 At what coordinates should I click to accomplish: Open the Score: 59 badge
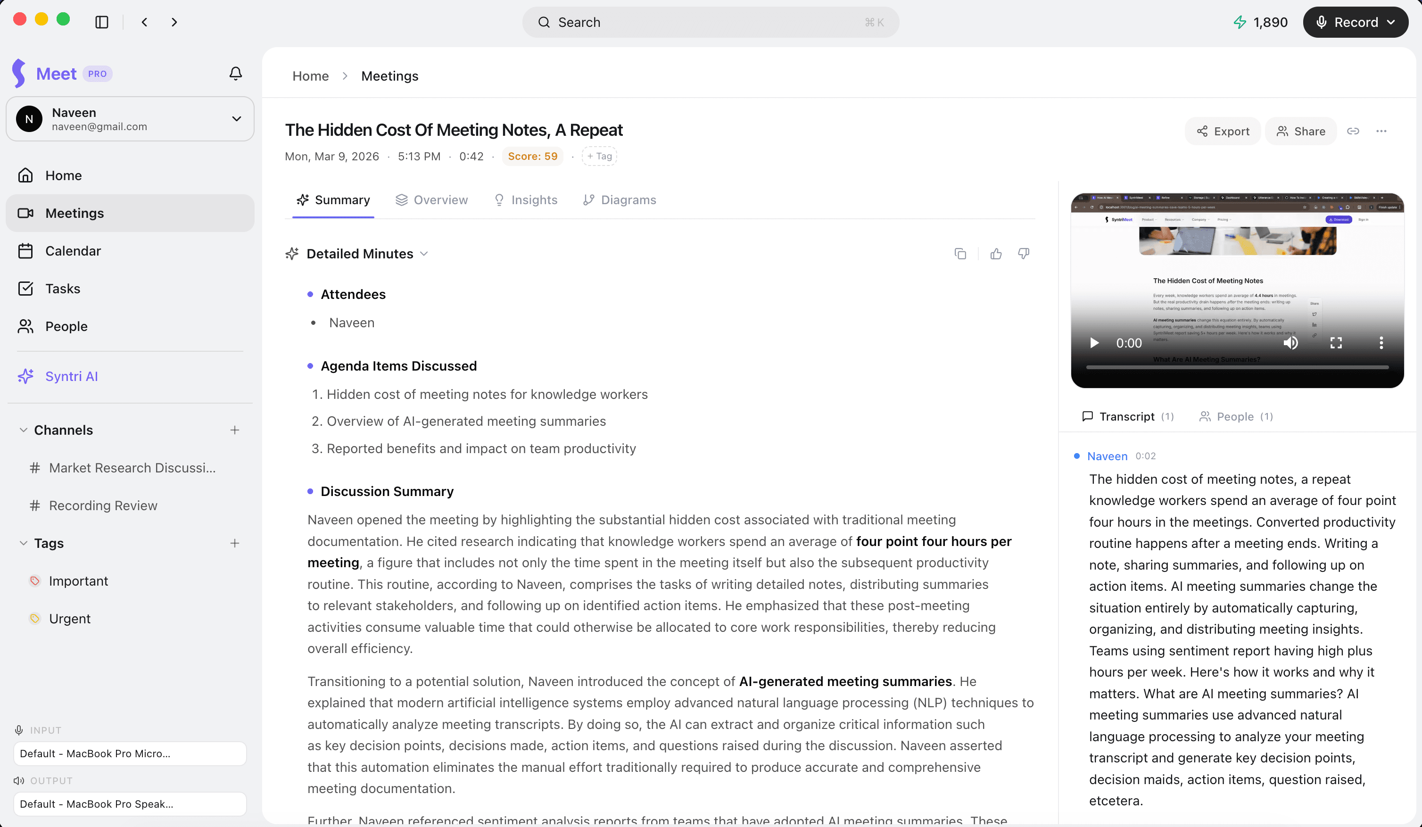[532, 156]
